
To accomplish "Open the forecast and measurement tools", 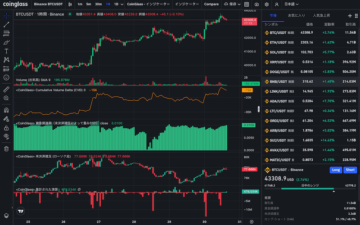I will (x=6, y=69).
